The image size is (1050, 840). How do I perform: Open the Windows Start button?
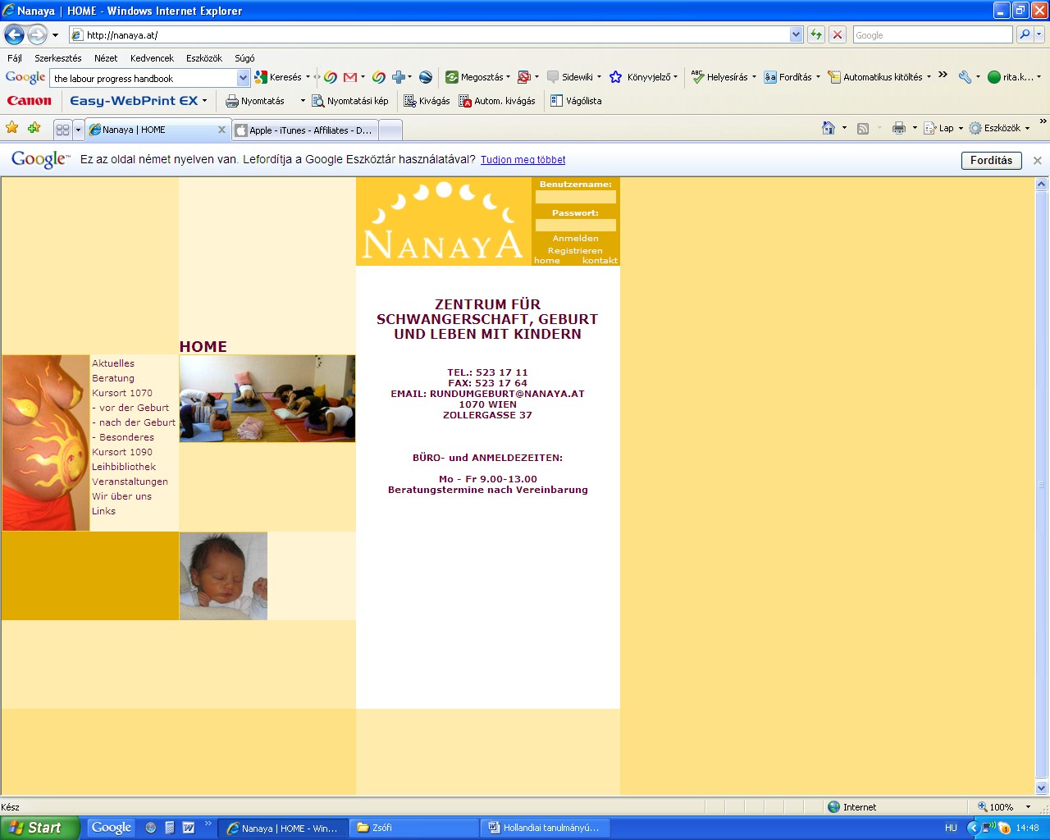[x=39, y=828]
